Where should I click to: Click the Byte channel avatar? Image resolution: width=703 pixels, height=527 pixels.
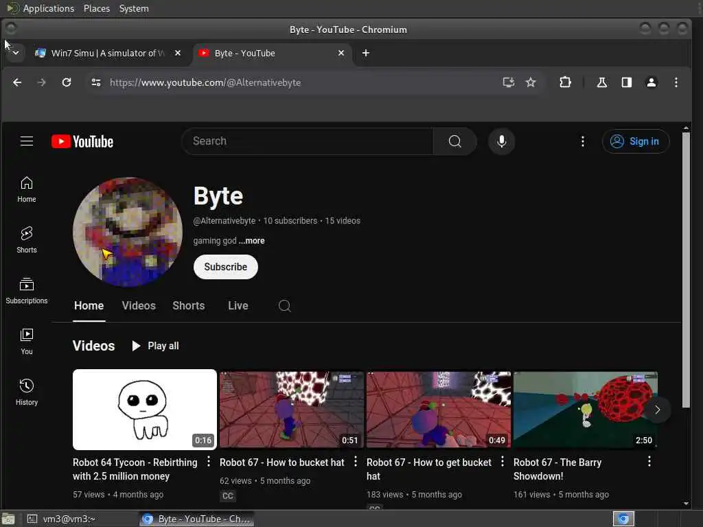tap(127, 232)
